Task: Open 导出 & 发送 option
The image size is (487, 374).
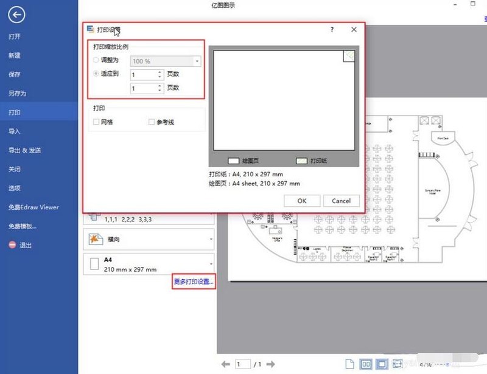Action: click(25, 150)
